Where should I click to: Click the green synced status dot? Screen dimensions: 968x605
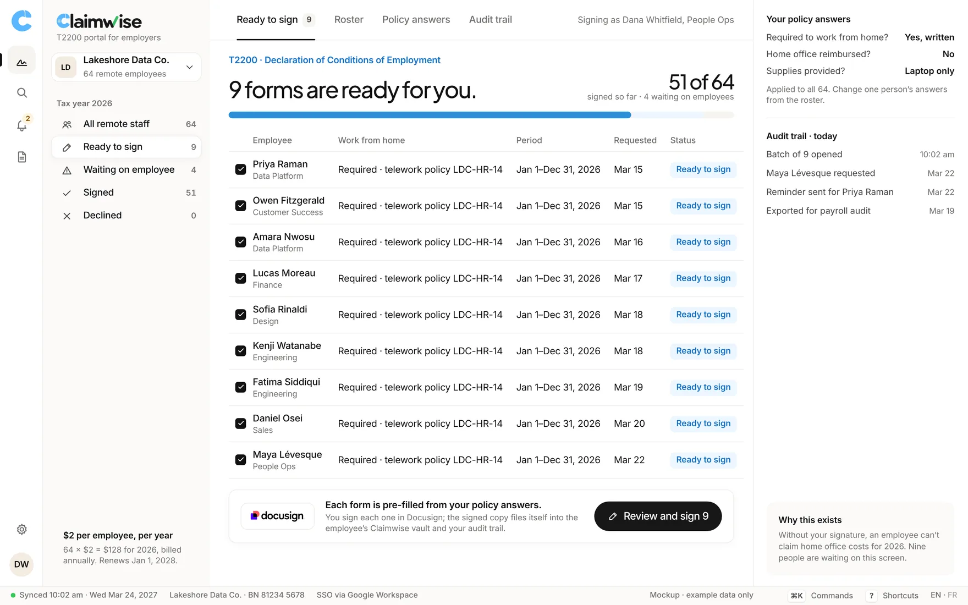13,595
